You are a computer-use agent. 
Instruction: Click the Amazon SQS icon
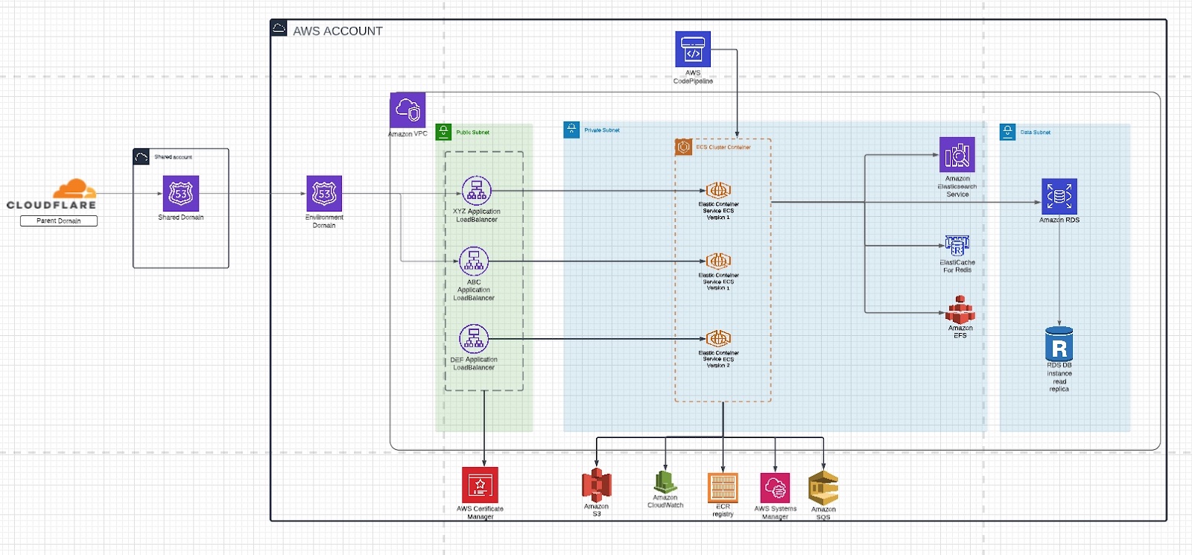point(823,488)
